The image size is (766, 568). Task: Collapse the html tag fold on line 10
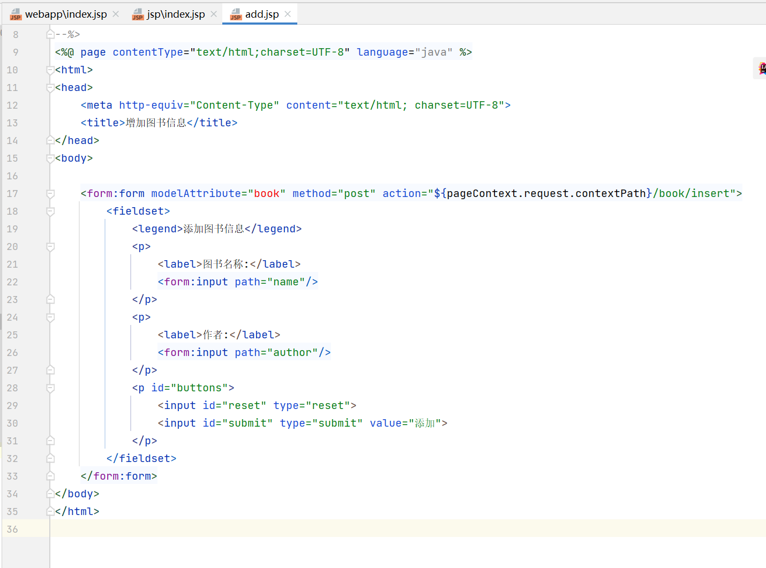click(50, 70)
